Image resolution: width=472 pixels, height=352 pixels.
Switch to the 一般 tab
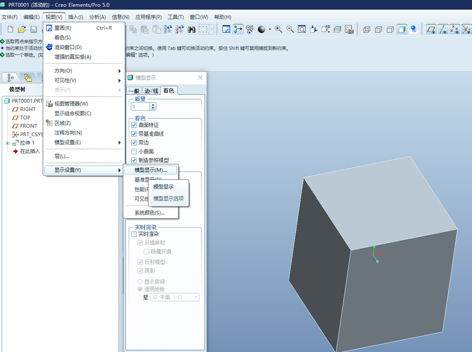(x=134, y=91)
